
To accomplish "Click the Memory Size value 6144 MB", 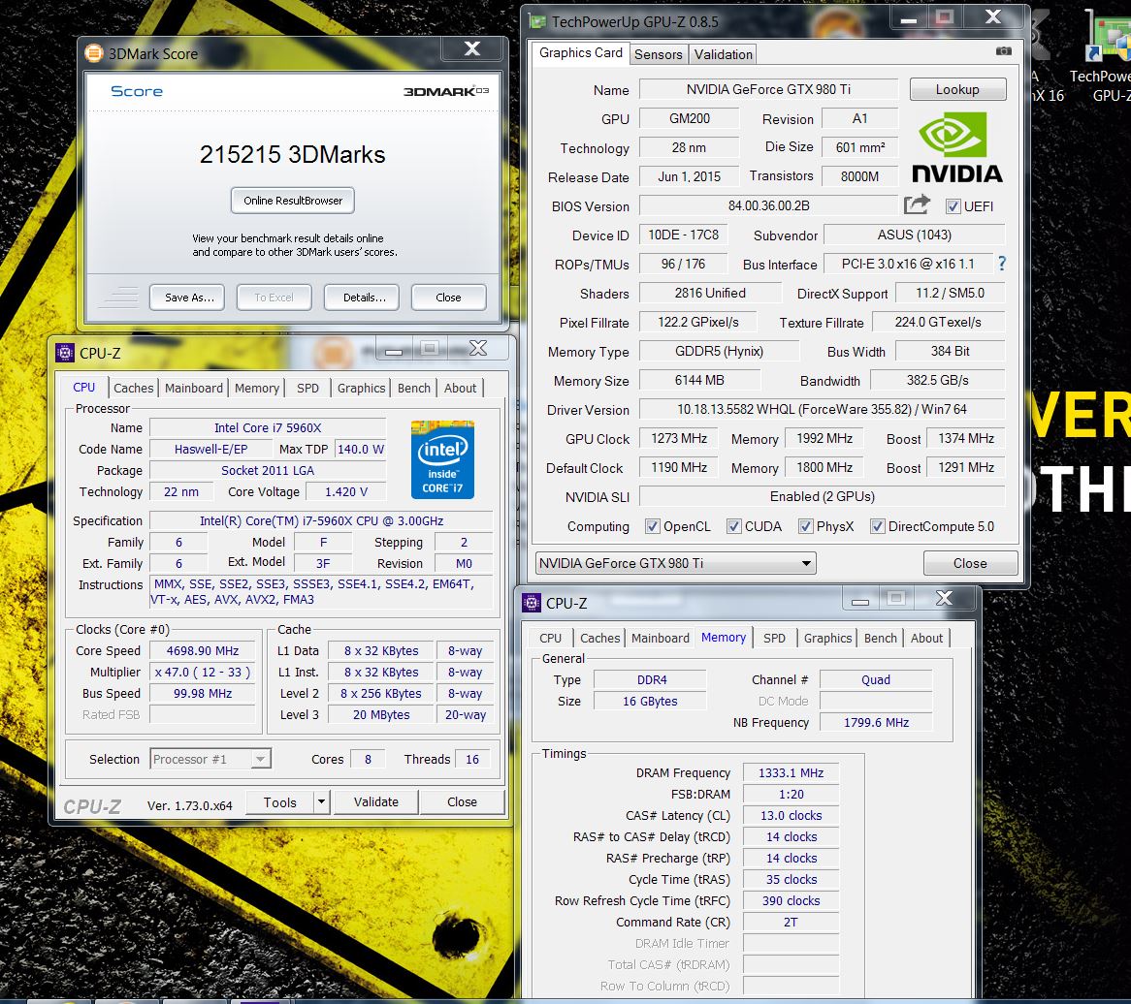I will [699, 380].
